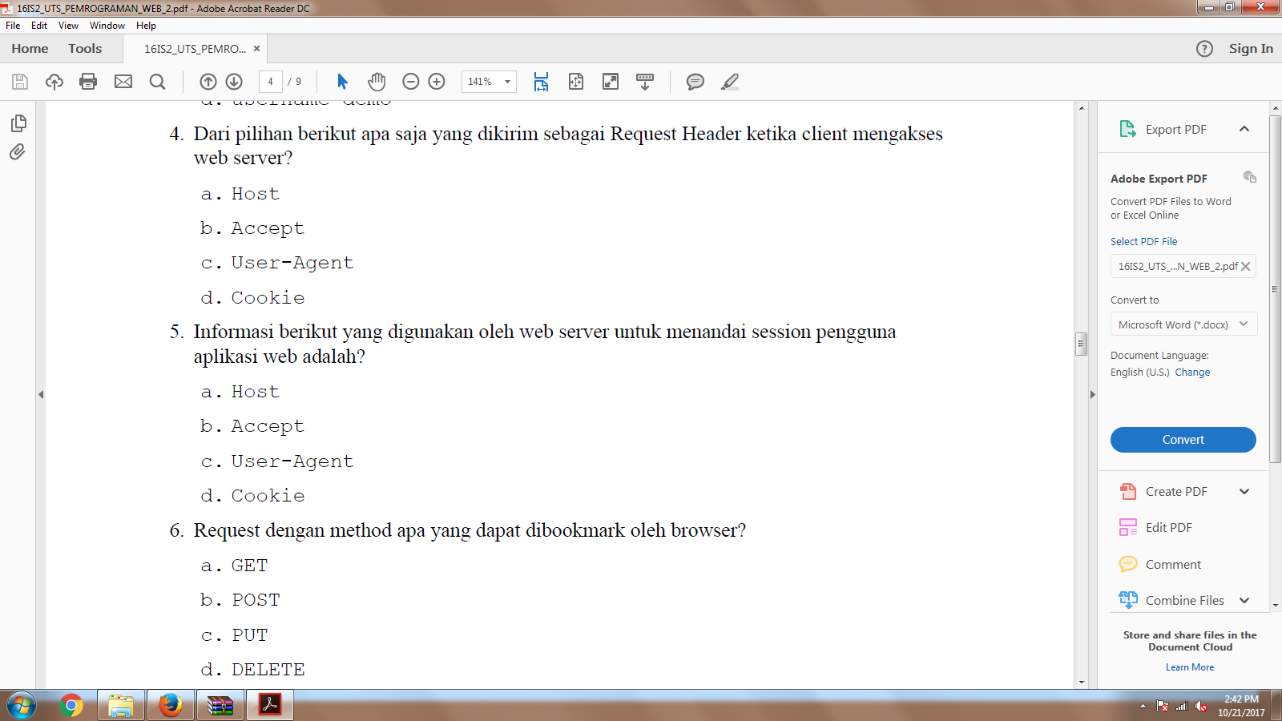This screenshot has height=721, width=1282.
Task: Remove the selected 16IS2_UTS PDF file
Action: 1246,267
